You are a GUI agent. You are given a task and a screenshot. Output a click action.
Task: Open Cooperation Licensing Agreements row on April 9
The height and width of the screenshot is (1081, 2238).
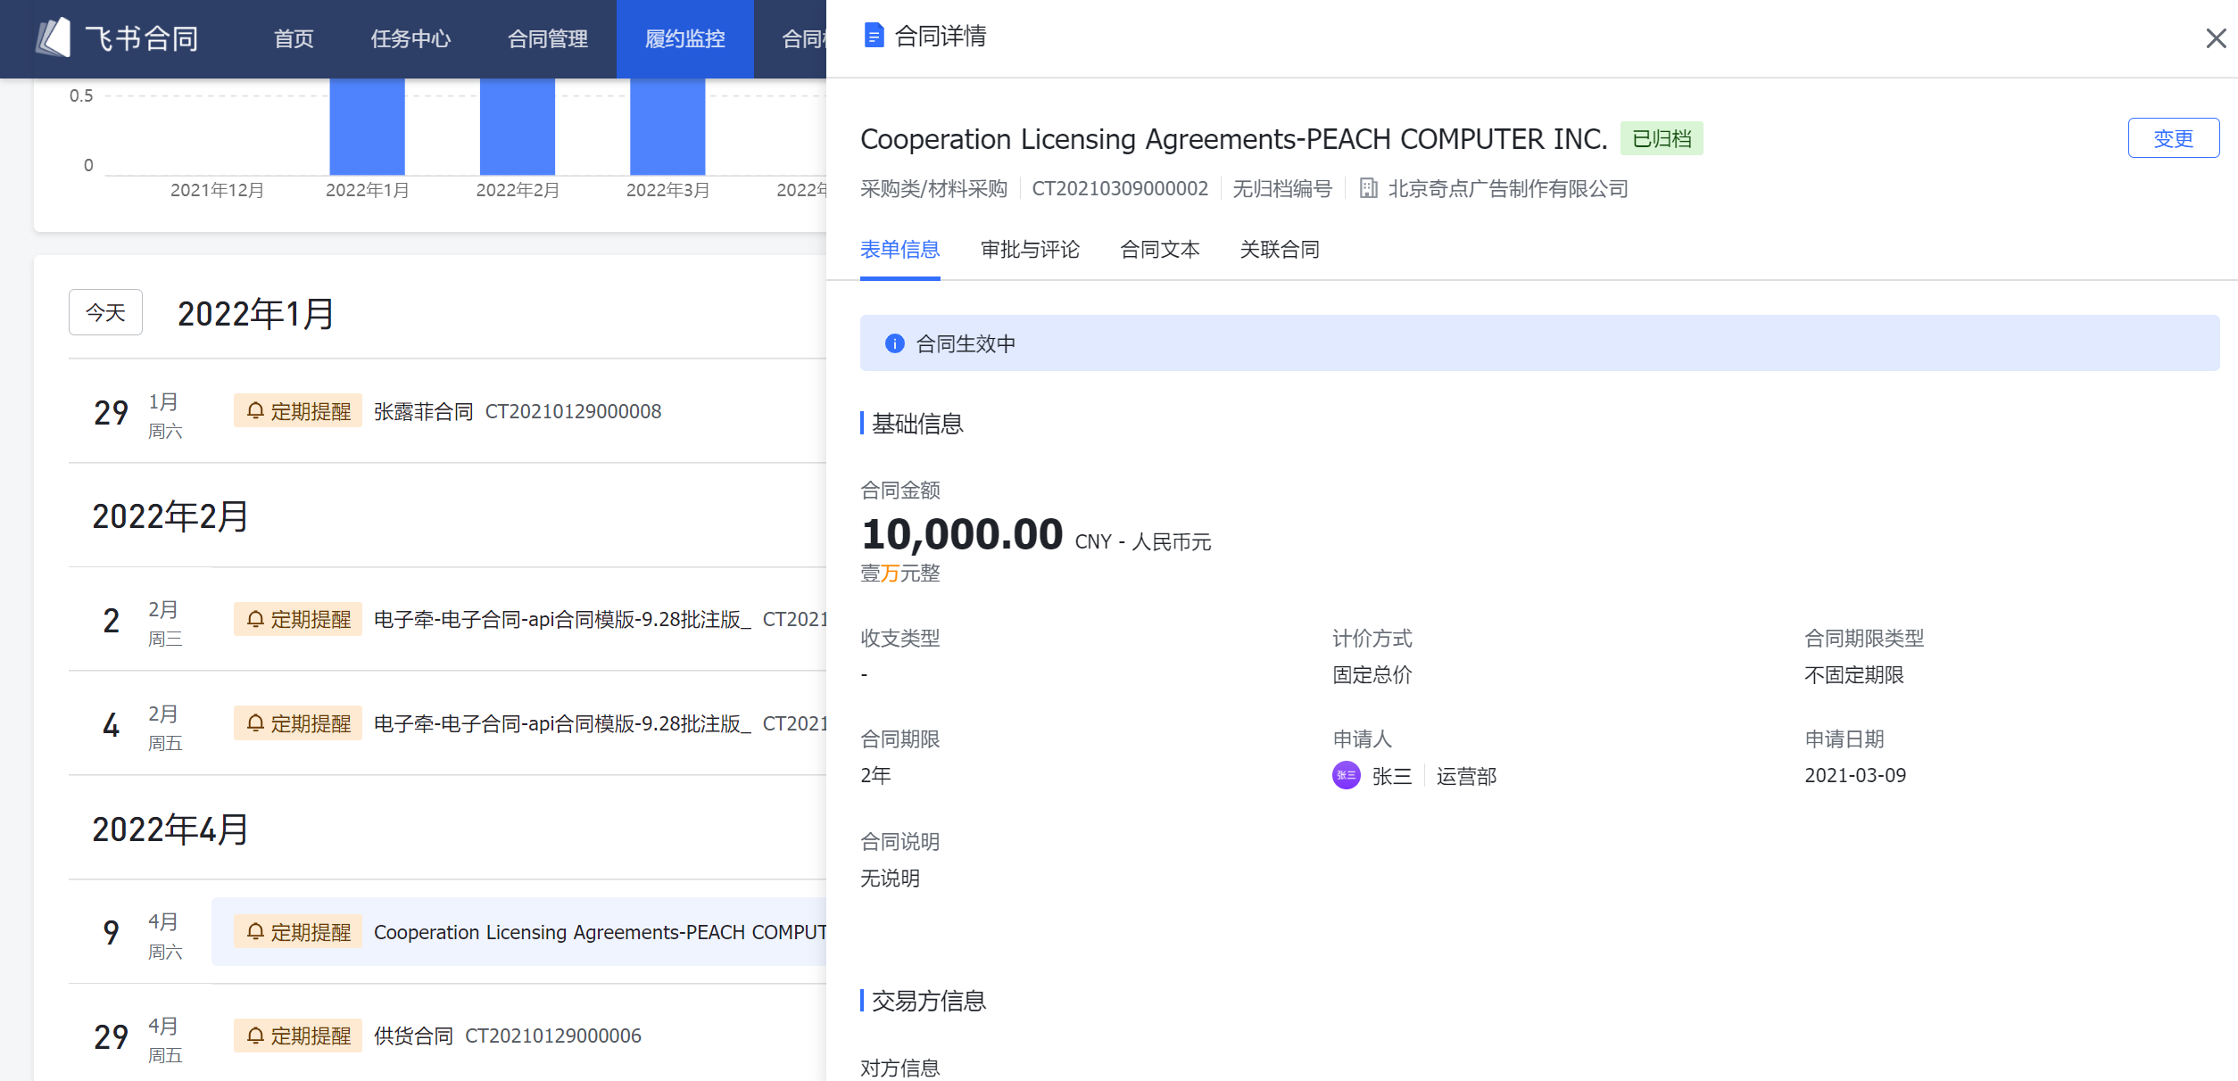point(518,932)
